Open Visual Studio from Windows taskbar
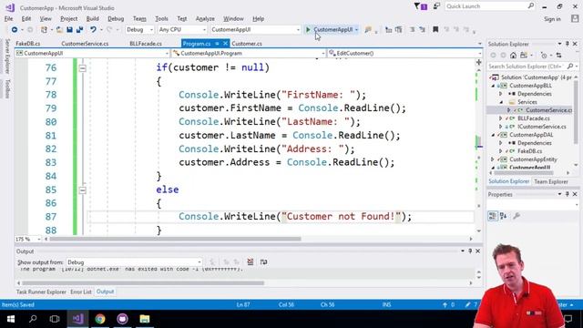This screenshot has width=583, height=328. click(77, 319)
